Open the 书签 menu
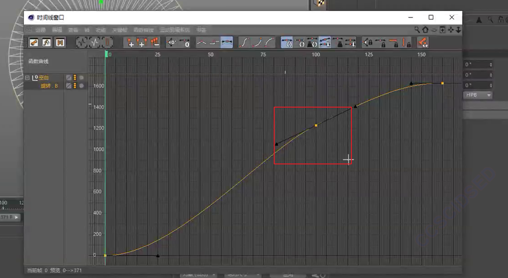Viewport: 508px width, 278px height. [201, 30]
